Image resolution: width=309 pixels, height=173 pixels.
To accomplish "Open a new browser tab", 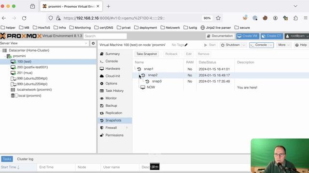I will pos(108,6).
